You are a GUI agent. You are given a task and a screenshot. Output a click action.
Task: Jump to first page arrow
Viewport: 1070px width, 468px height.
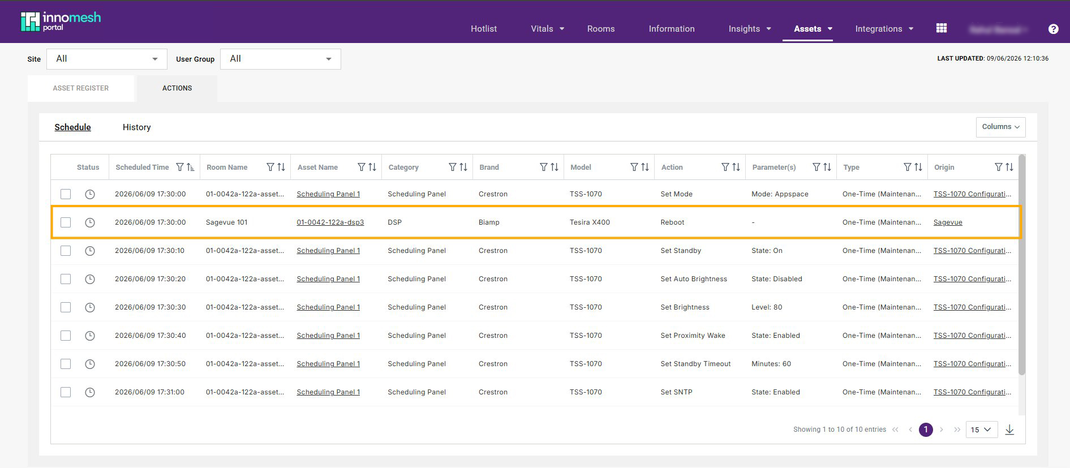point(895,430)
